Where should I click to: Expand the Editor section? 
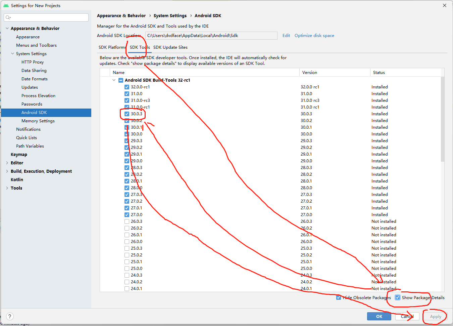click(x=7, y=163)
